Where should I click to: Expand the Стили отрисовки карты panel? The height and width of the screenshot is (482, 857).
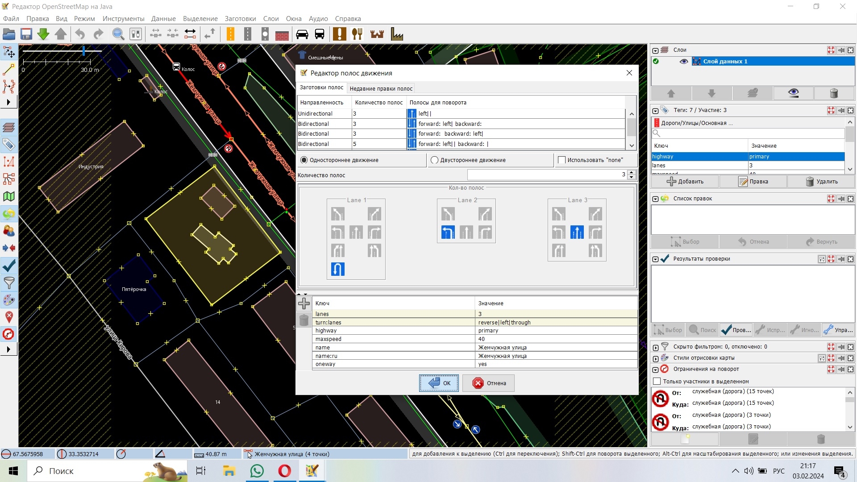pyautogui.click(x=655, y=358)
